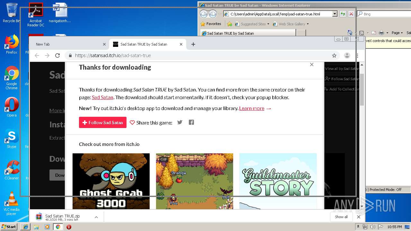Open the Start menu
Image resolution: width=411 pixels, height=231 pixels.
coord(9,227)
